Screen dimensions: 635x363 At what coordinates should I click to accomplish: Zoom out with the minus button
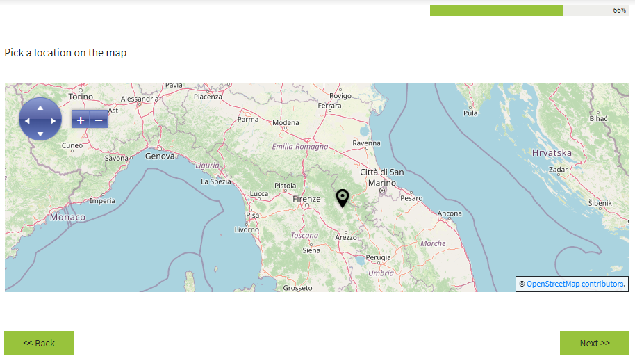click(x=99, y=120)
